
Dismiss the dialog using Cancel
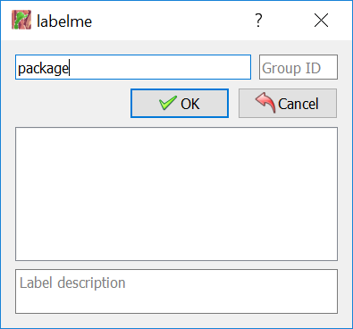pos(288,104)
